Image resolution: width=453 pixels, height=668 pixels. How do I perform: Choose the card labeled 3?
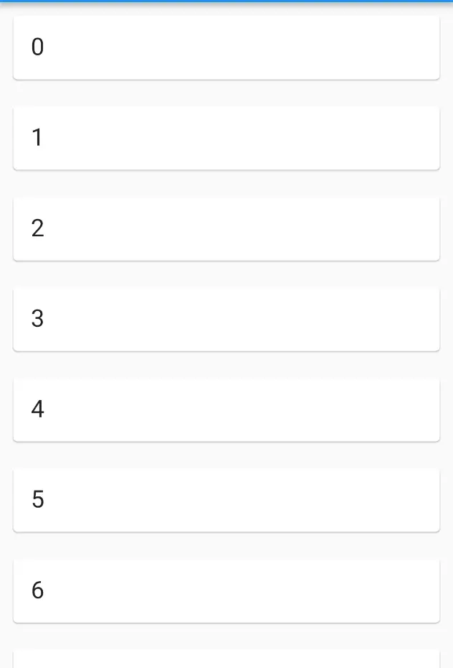pos(226,319)
